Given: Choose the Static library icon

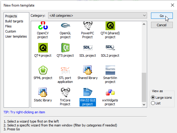Looking at the screenshot, I should coord(43,92).
